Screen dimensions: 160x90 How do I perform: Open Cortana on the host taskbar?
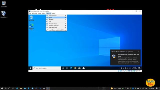9,88
